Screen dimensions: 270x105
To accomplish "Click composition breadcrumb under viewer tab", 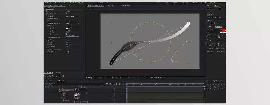I will [90, 8].
